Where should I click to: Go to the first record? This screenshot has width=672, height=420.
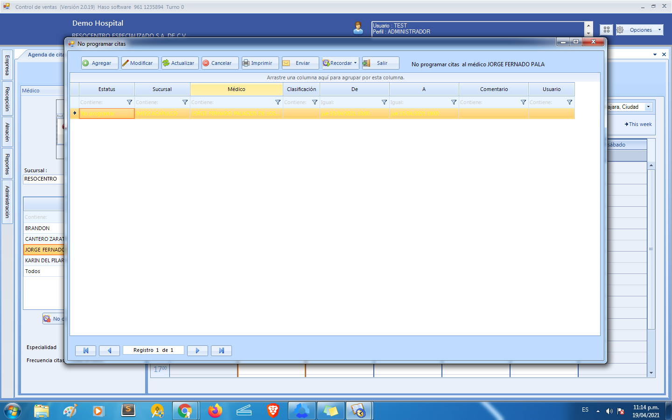[85, 350]
